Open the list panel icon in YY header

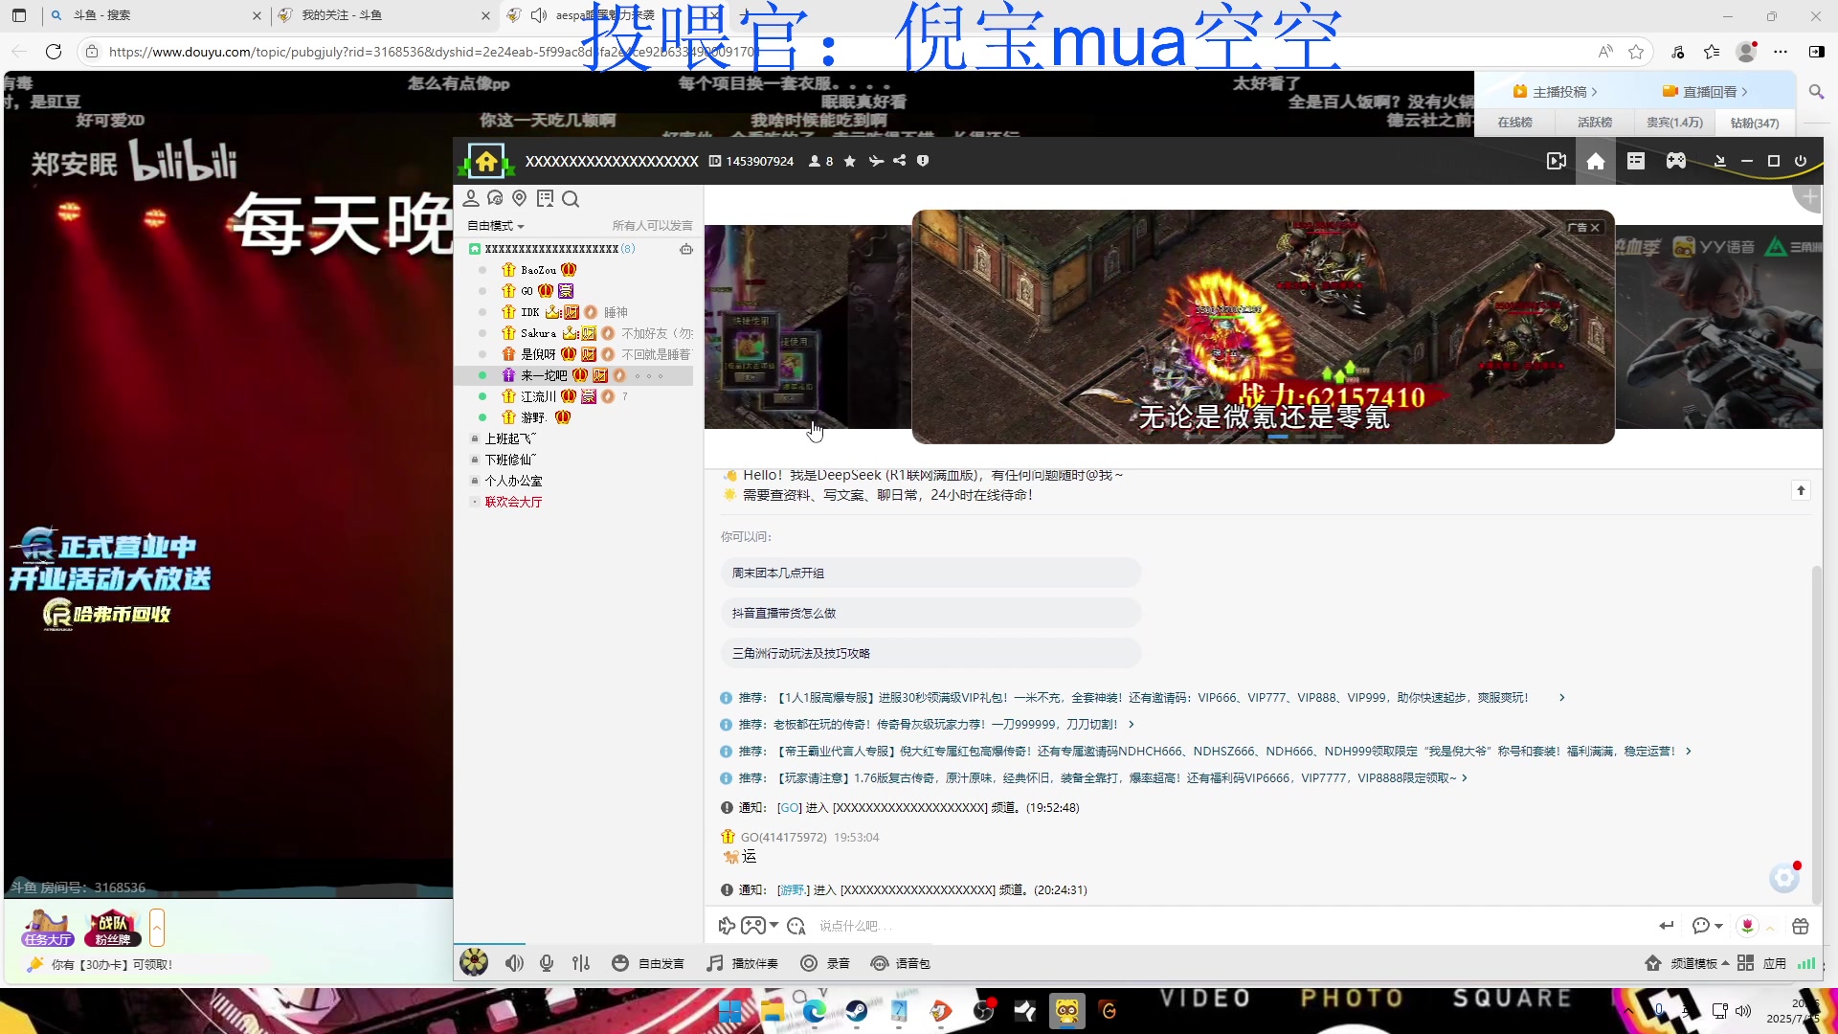tap(1636, 161)
